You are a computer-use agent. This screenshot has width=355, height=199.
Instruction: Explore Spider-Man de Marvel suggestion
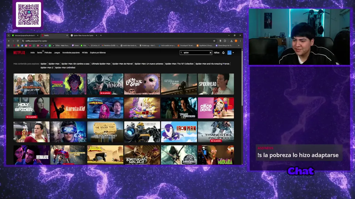(123, 64)
